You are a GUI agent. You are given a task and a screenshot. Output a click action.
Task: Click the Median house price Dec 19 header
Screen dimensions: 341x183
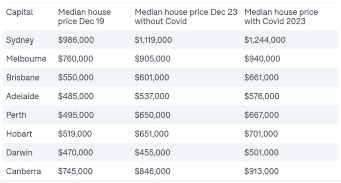click(84, 17)
